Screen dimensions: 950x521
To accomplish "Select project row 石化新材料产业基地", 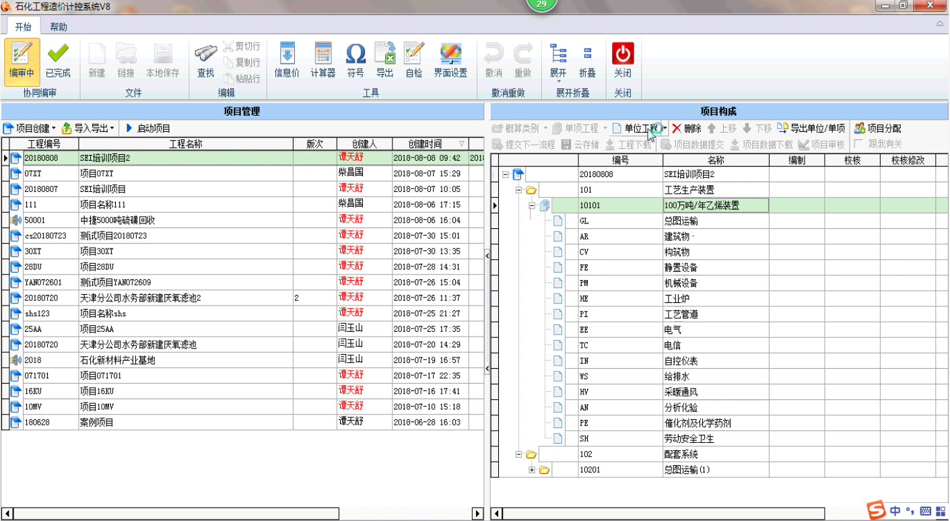I will click(242, 360).
